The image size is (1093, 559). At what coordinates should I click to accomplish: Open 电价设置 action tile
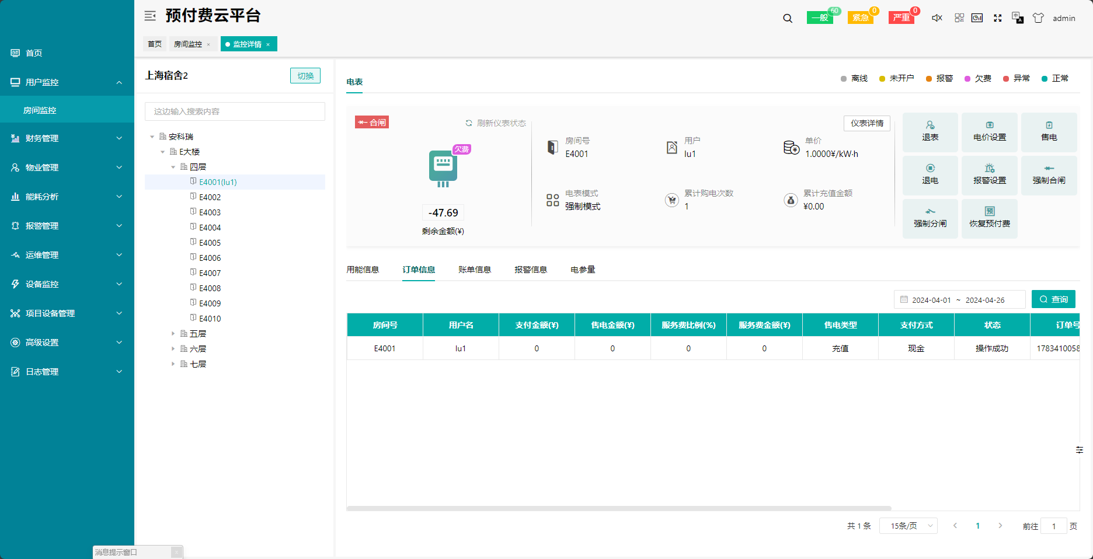989,132
